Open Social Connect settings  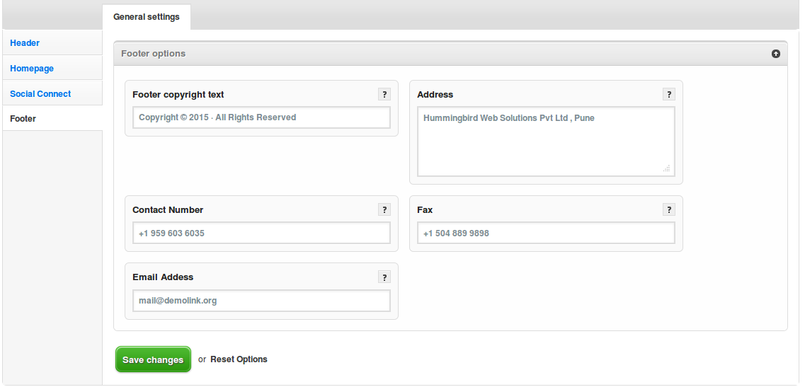[x=40, y=93]
